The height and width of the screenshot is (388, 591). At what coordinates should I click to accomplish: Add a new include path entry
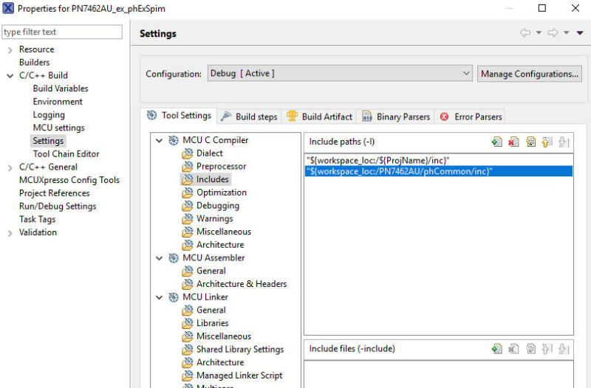(x=497, y=142)
